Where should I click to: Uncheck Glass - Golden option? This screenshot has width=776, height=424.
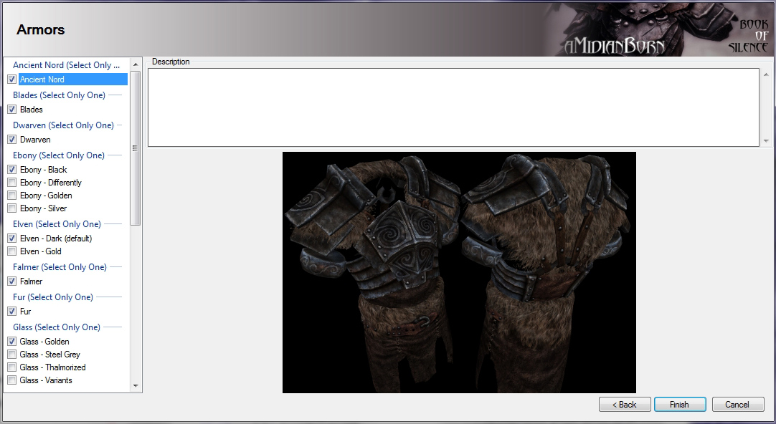coord(12,342)
